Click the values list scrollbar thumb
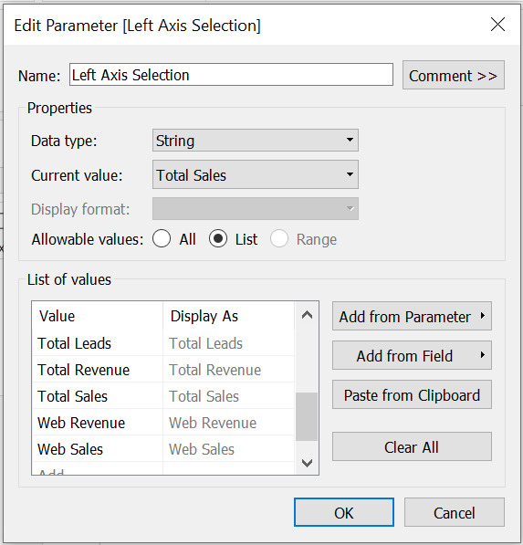523x545 pixels. tap(307, 417)
